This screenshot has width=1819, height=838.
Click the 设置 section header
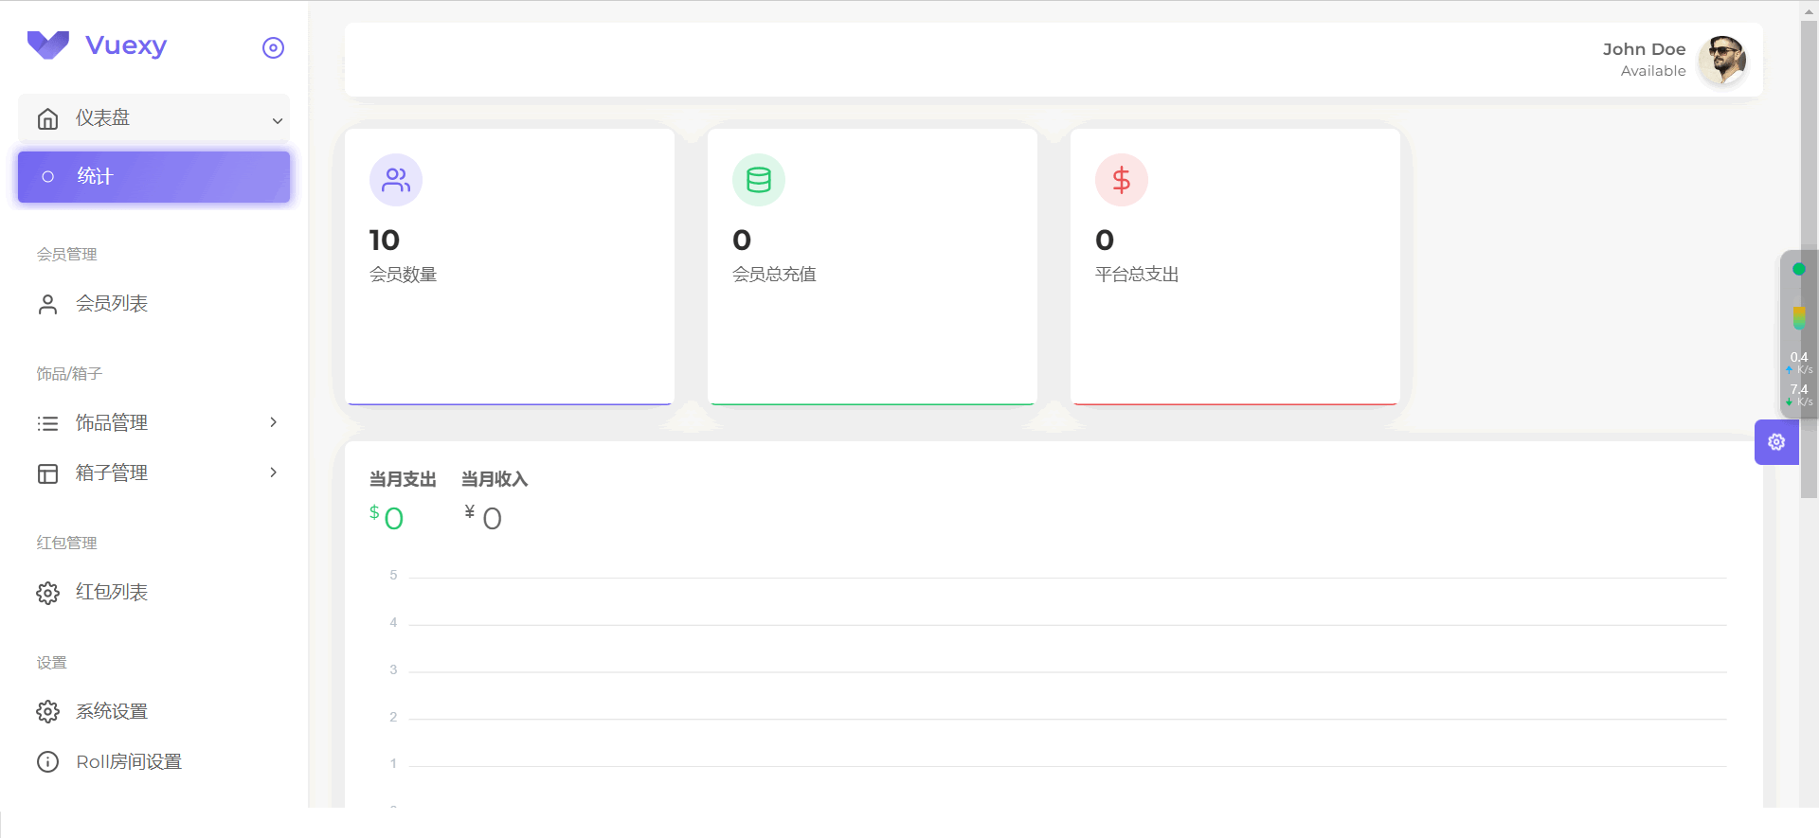click(x=52, y=663)
